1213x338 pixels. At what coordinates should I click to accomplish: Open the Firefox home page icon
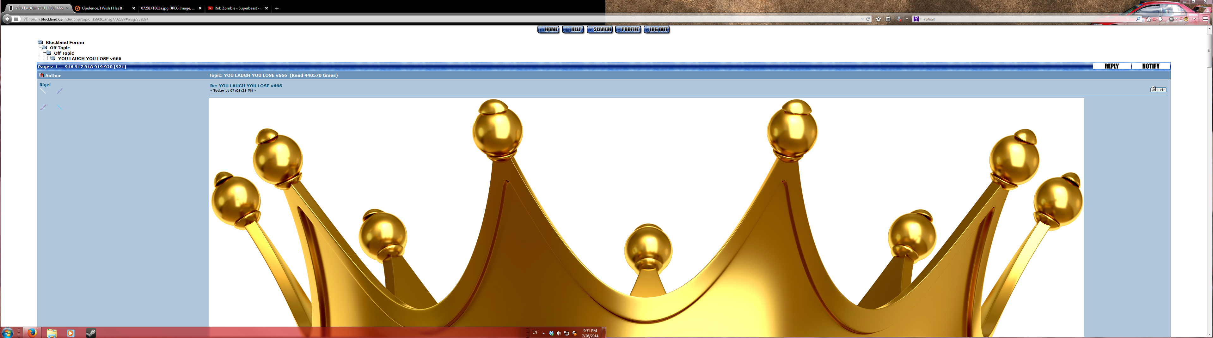[x=1149, y=19]
